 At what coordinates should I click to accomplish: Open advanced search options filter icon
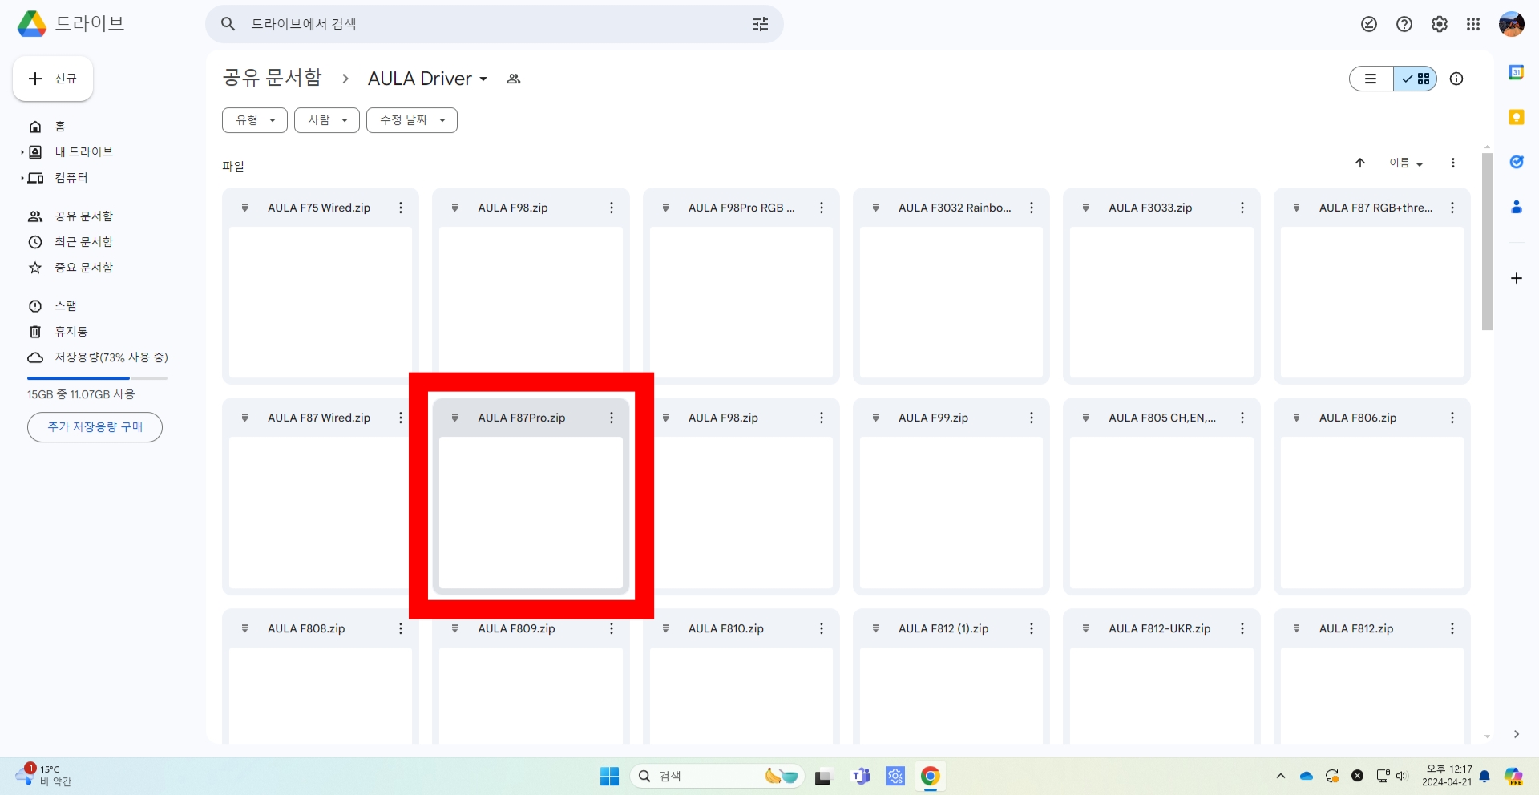(761, 24)
